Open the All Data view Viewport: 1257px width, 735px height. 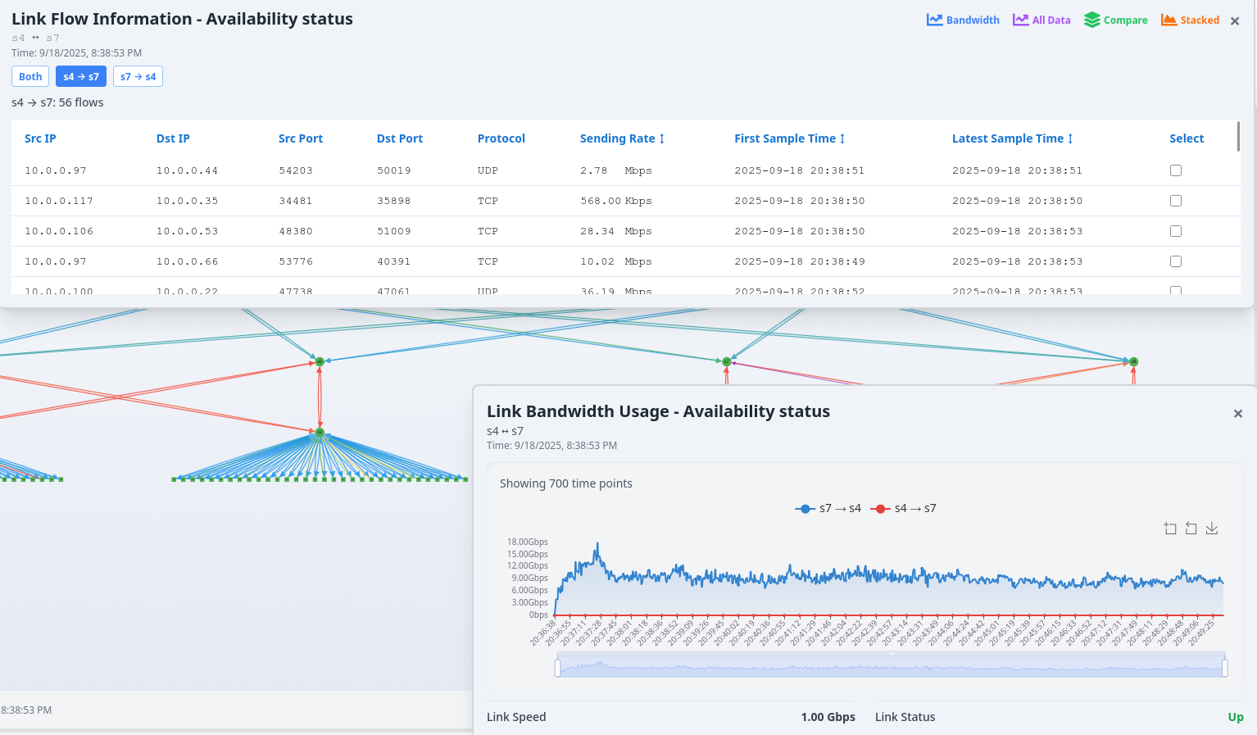pos(1041,20)
